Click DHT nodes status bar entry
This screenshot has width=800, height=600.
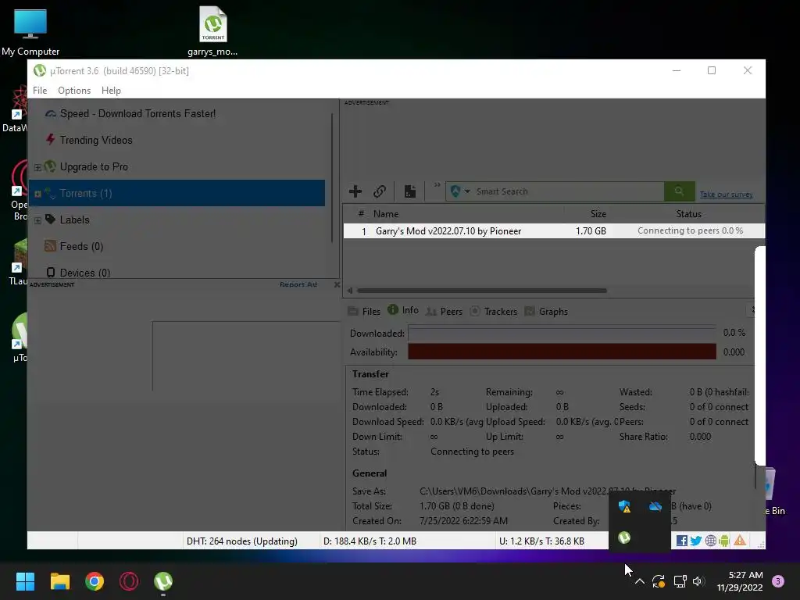[x=242, y=541]
